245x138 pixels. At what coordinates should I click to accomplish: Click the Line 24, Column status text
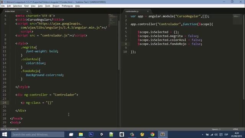coord(9,129)
